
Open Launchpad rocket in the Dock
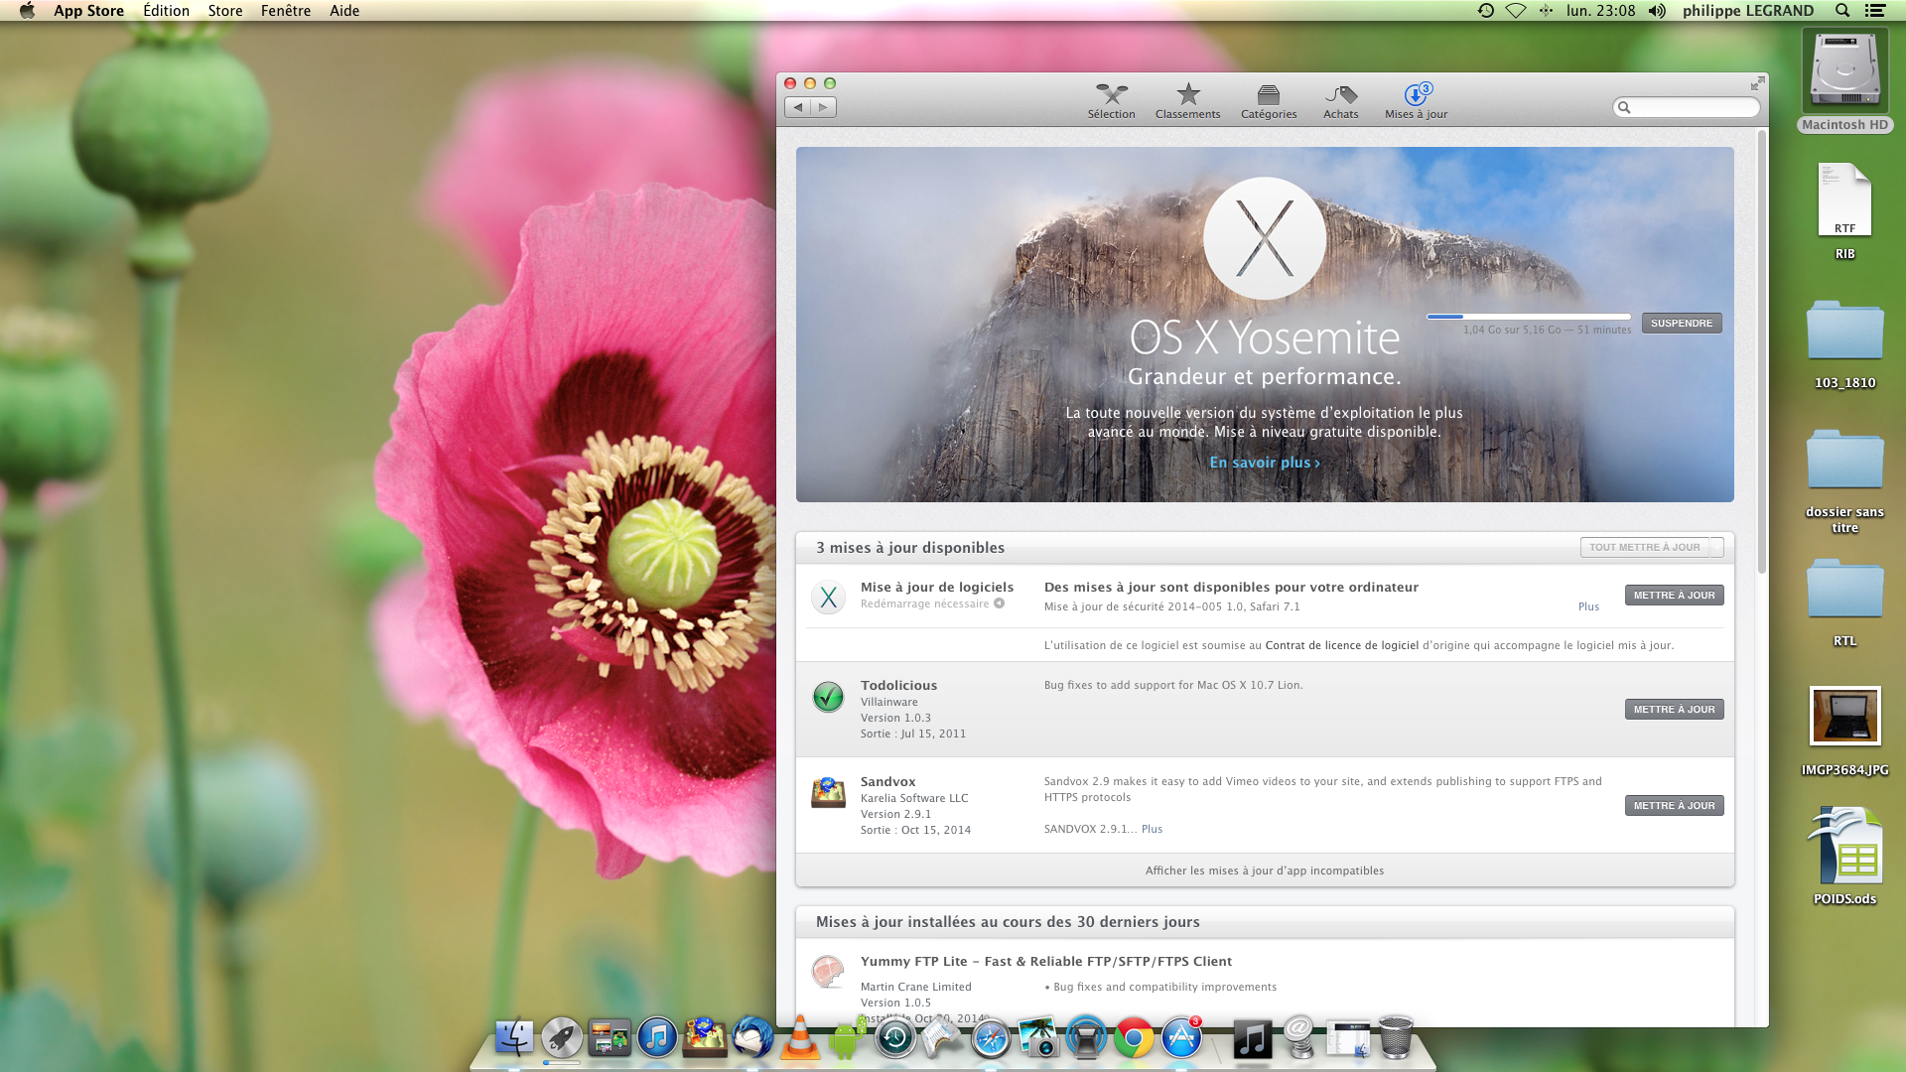[x=562, y=1038]
